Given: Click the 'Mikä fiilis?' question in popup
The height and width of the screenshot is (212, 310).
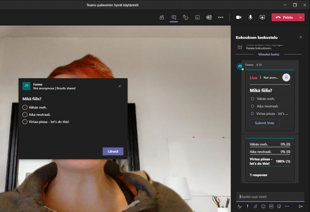Looking at the screenshot, I should 32,99.
